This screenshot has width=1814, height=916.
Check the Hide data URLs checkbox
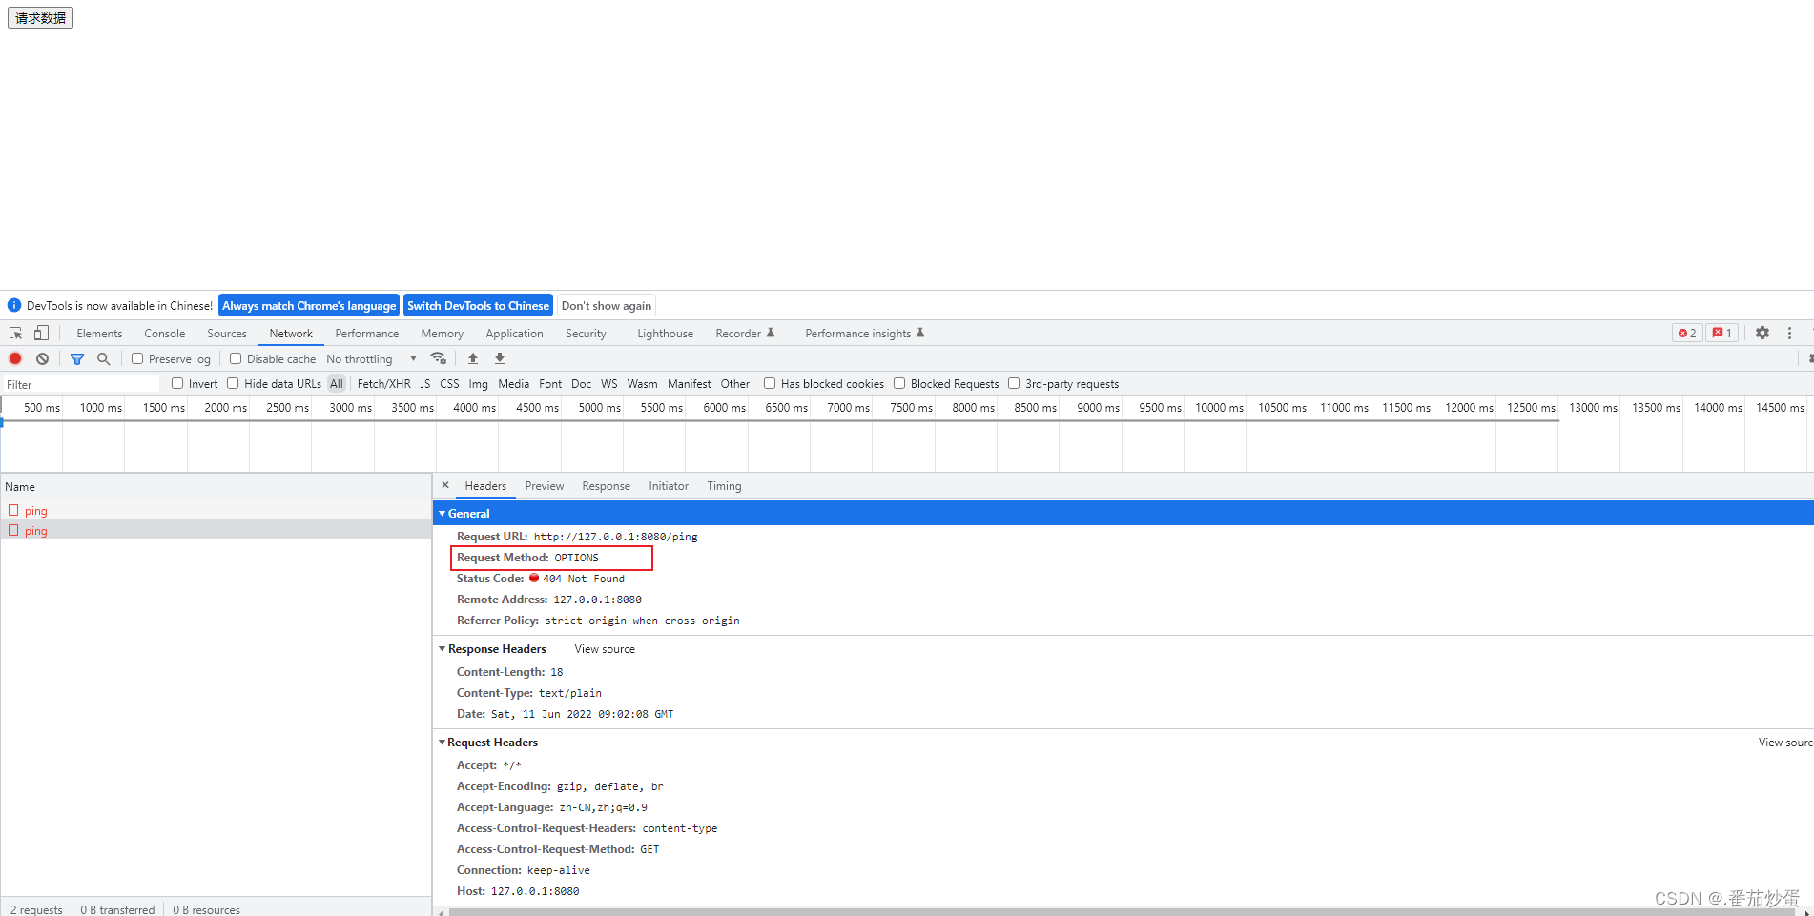233,383
